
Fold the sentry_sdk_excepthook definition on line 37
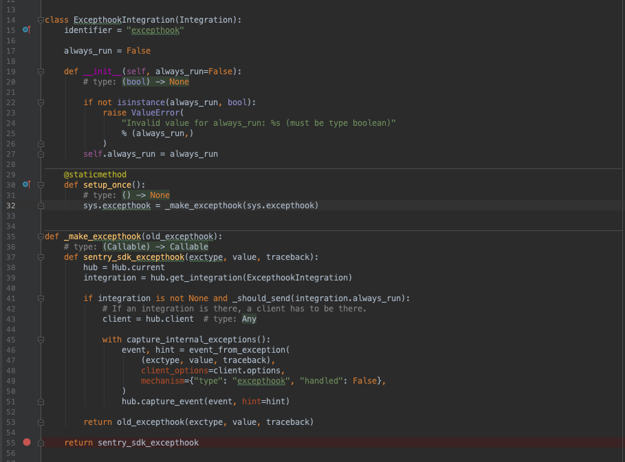pos(41,257)
